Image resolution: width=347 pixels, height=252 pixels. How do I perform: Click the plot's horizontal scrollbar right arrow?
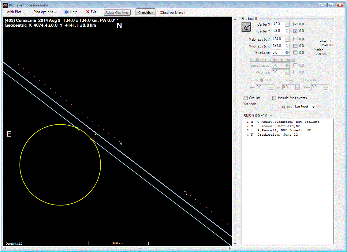[x=230, y=248]
